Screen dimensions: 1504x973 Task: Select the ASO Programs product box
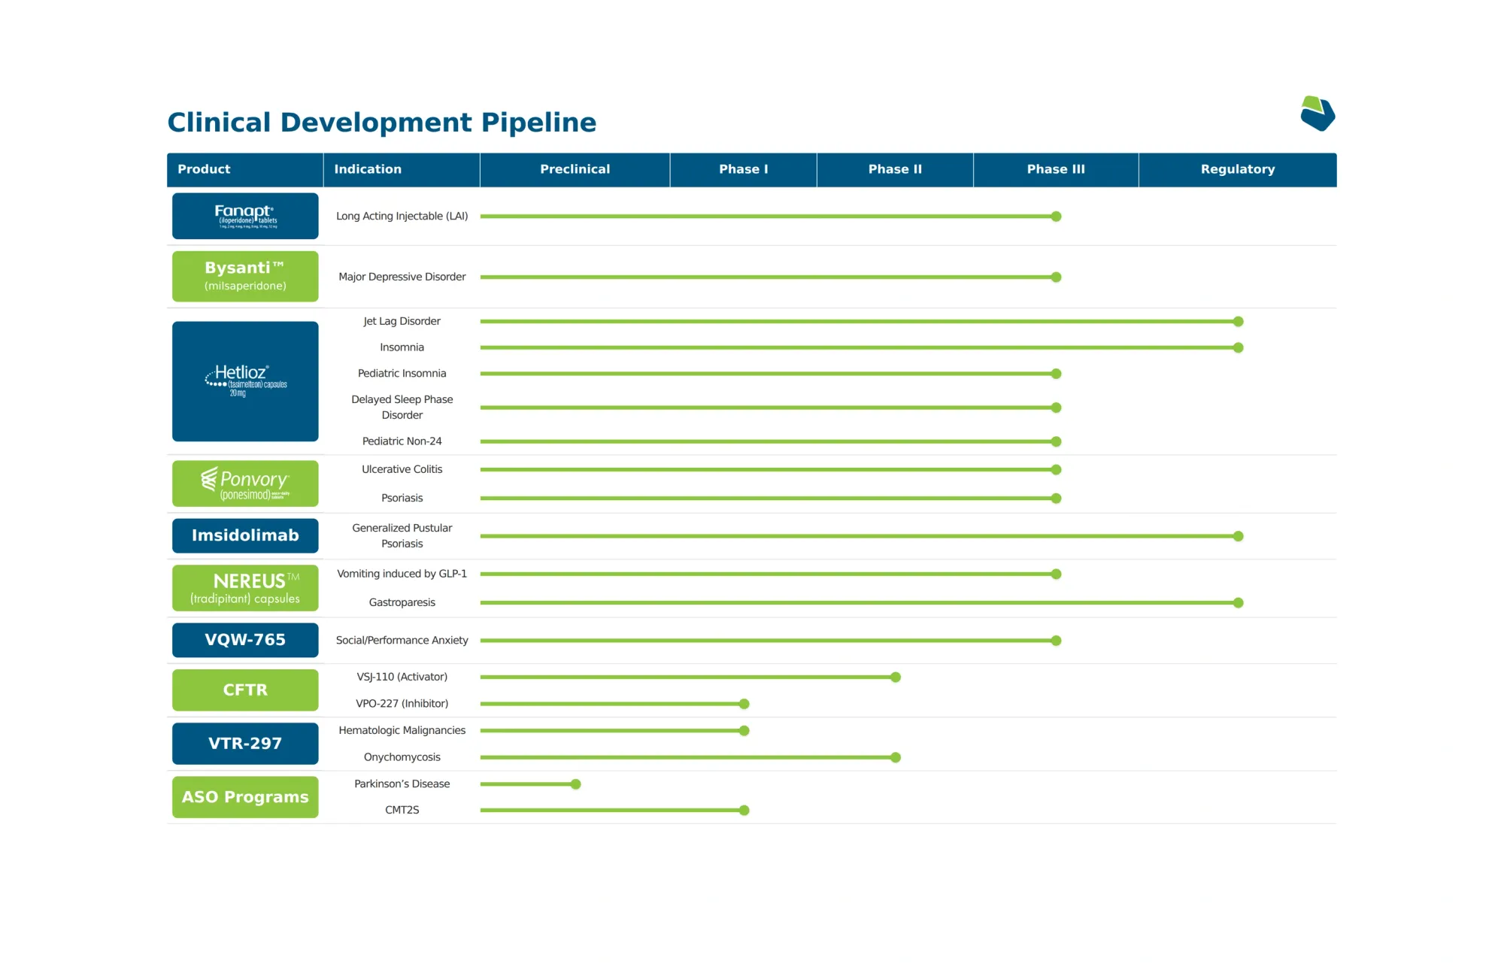tap(245, 797)
